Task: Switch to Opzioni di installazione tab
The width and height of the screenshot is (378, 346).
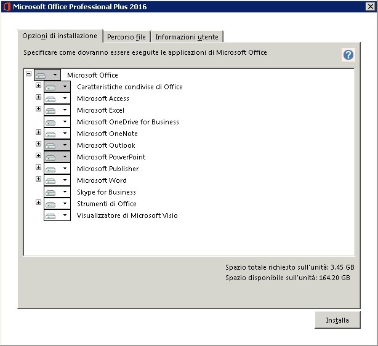Action: (60, 36)
